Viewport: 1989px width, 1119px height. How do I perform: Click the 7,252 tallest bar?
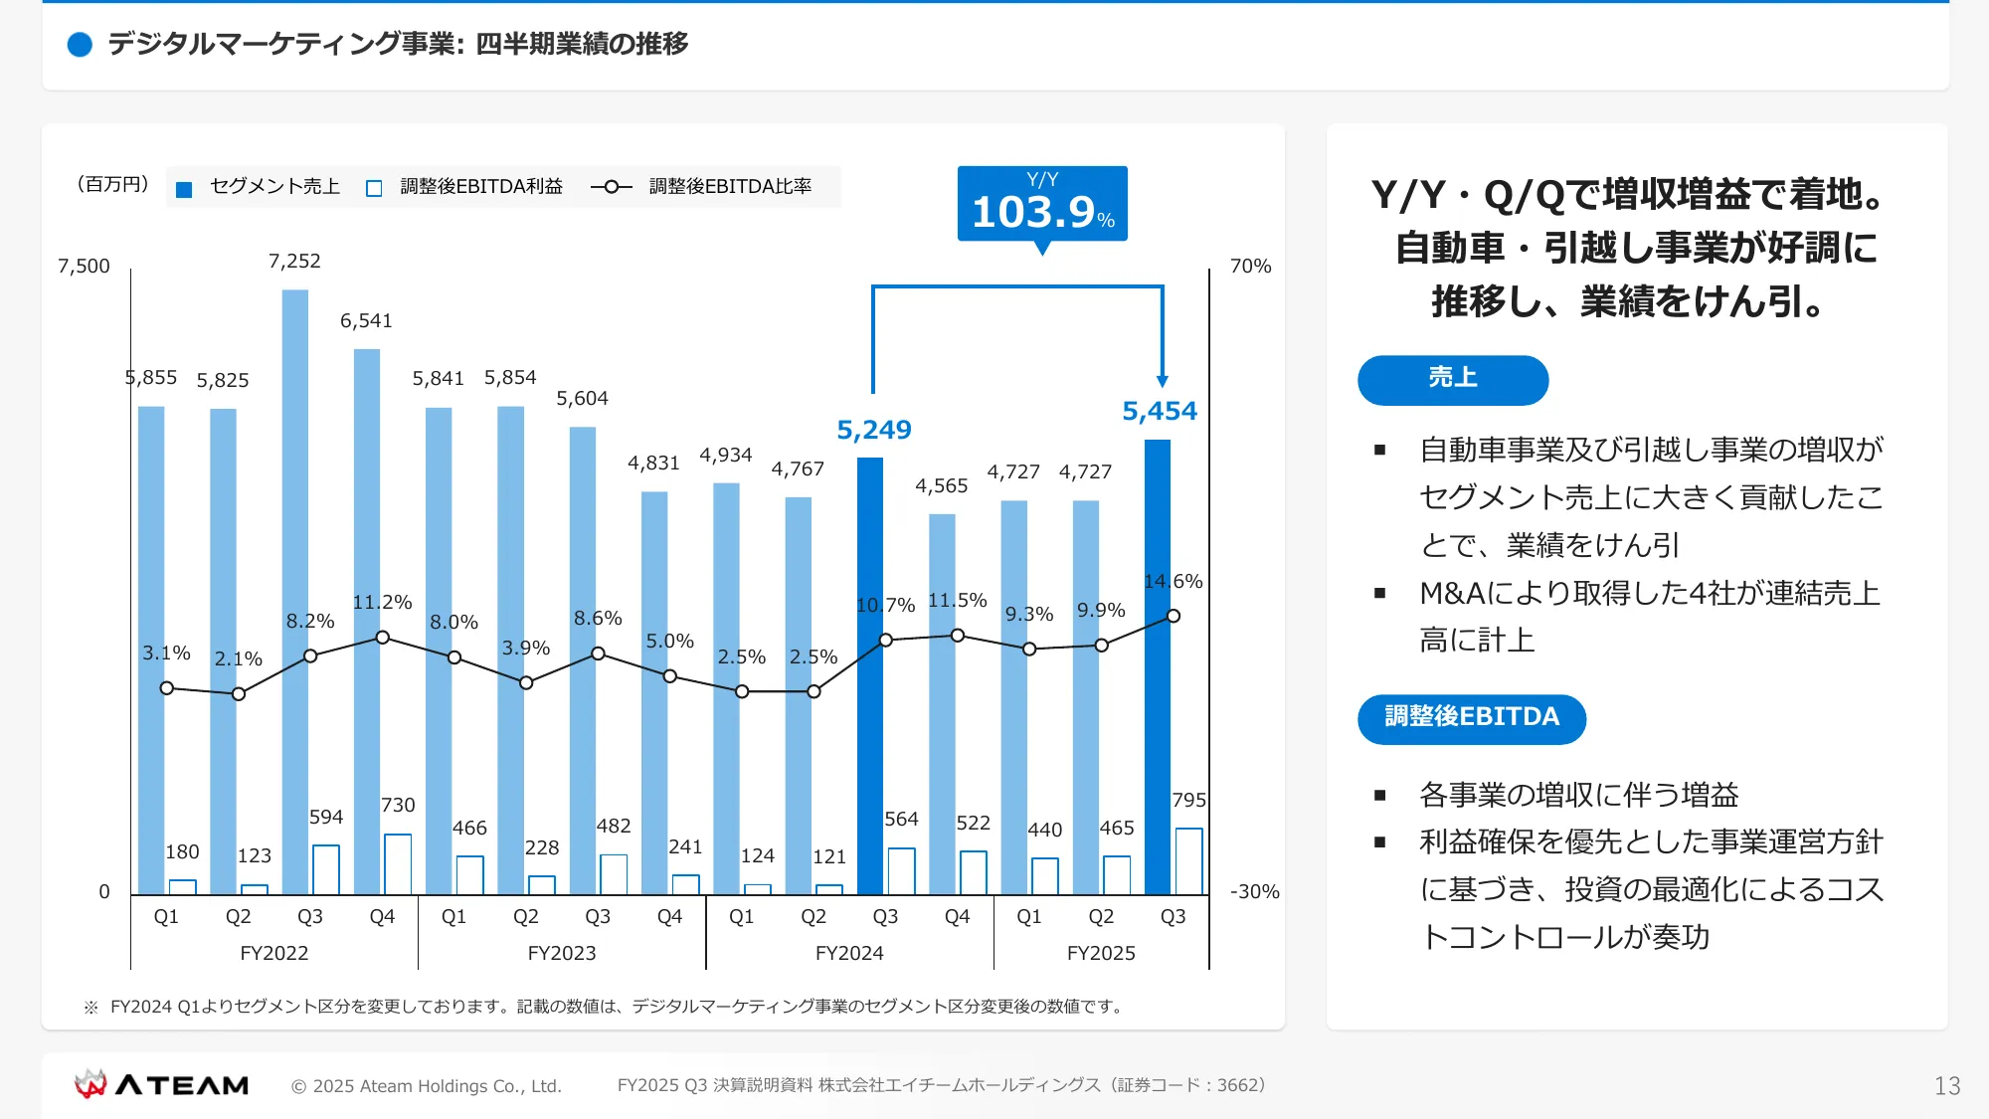(x=295, y=497)
